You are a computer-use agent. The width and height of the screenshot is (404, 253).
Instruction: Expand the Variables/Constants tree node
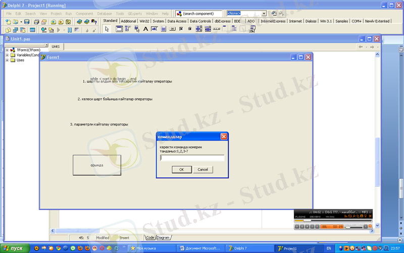(x=7, y=55)
